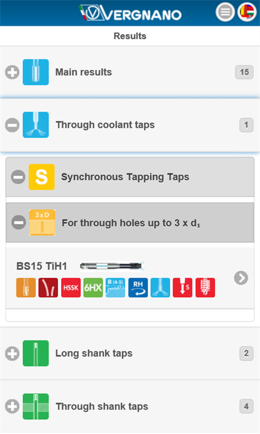Open the language selection flag icon

point(247,12)
